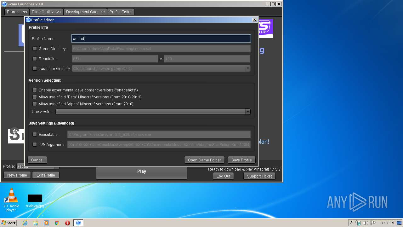Click Skaia Launcher window title icon
Viewport: 403px width, 227px height.
4,4
